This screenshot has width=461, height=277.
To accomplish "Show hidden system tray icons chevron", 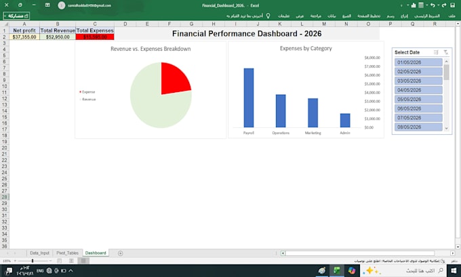I will [x=71, y=270].
